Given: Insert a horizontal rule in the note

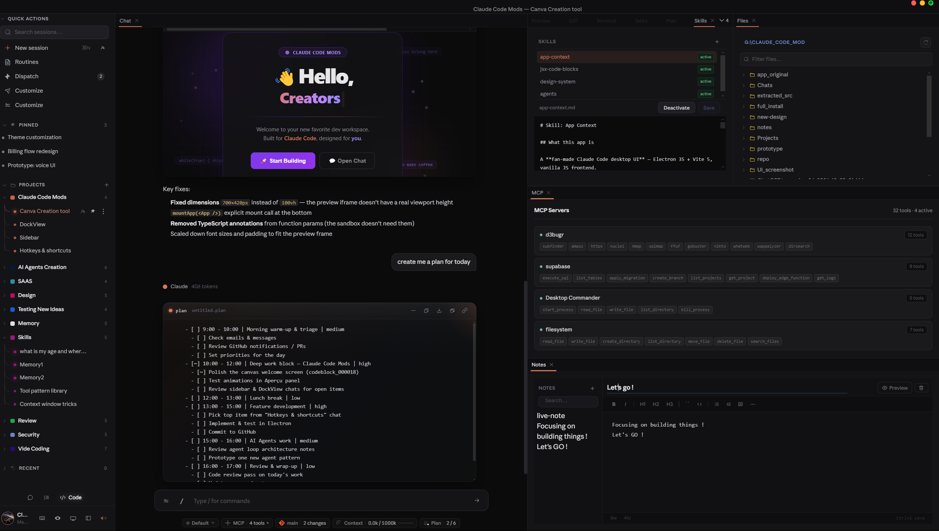Looking at the screenshot, I should [753, 404].
